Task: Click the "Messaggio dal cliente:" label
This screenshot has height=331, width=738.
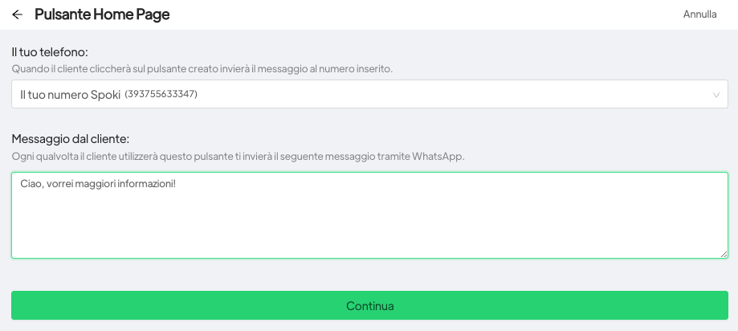Action: (71, 139)
